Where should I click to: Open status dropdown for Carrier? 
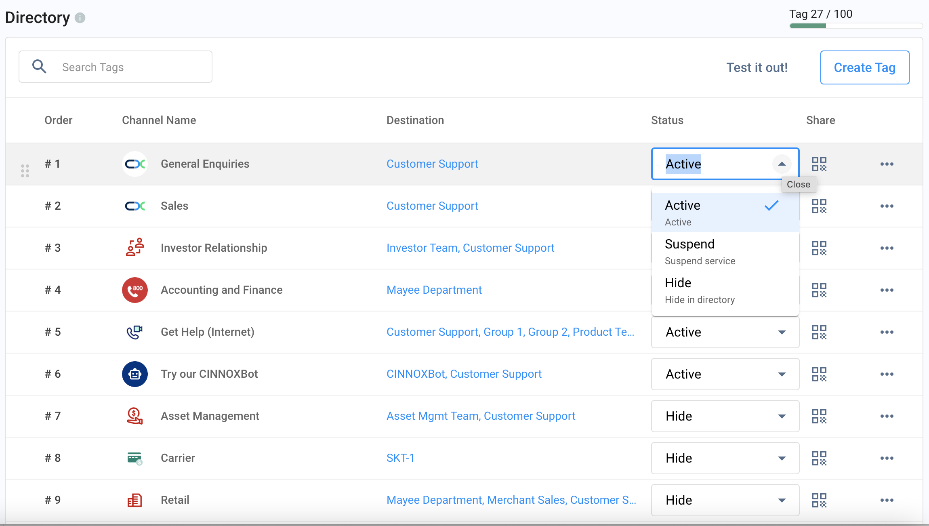click(x=725, y=458)
